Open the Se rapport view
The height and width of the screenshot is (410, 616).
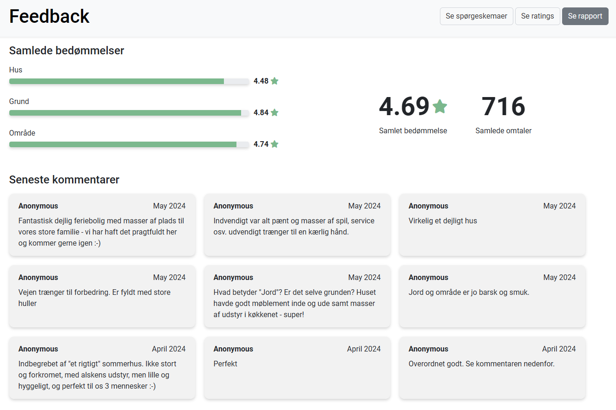(585, 16)
